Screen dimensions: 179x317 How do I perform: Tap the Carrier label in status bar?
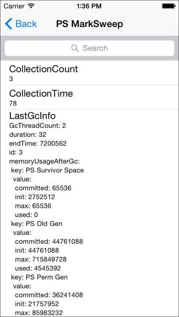pos(15,6)
